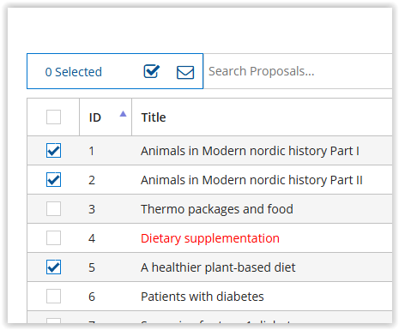Click the Search Proposals input field

click(298, 71)
